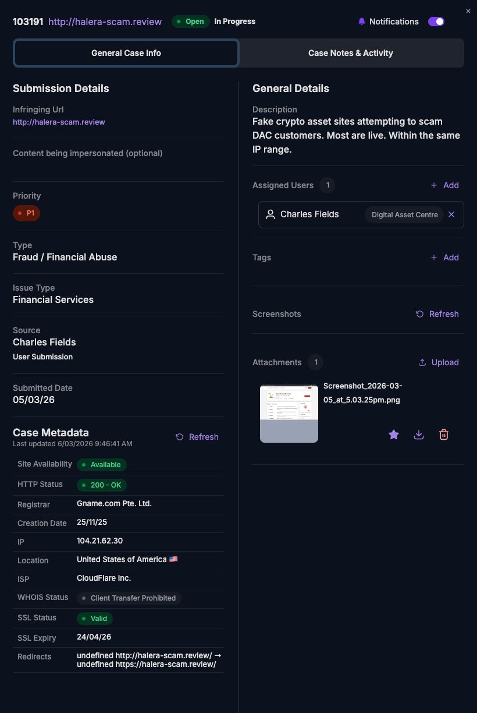Click the notifications bell icon
477x713 pixels.
362,22
